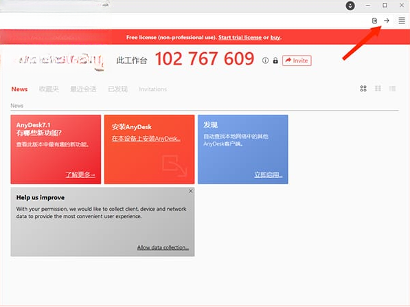Click the Start trial license link
The width and height of the screenshot is (410, 307).
240,37
